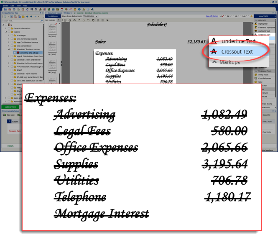Click the THUMBNAIL panel header
Image resolution: width=278 pixels, height=237 pixels.
click(x=53, y=16)
